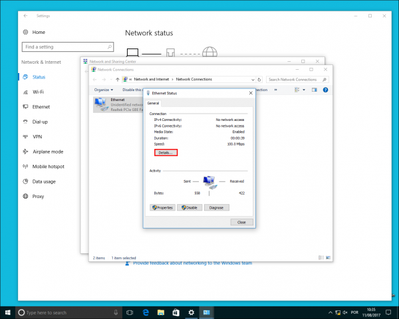This screenshot has height=319, width=399.
Task: Click the muted volume tray icon
Action: click(345, 312)
